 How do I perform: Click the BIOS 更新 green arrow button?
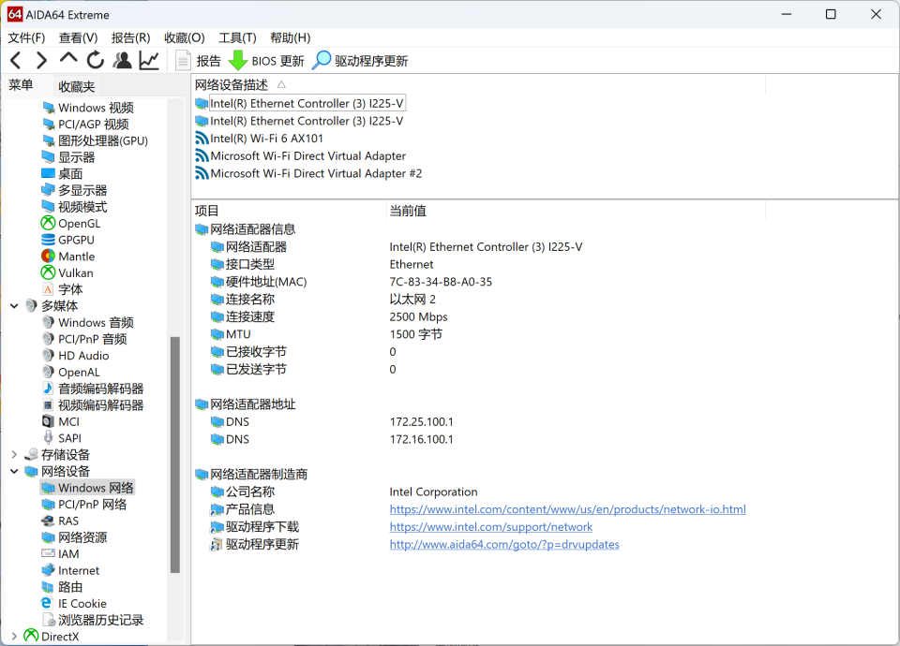(x=267, y=61)
